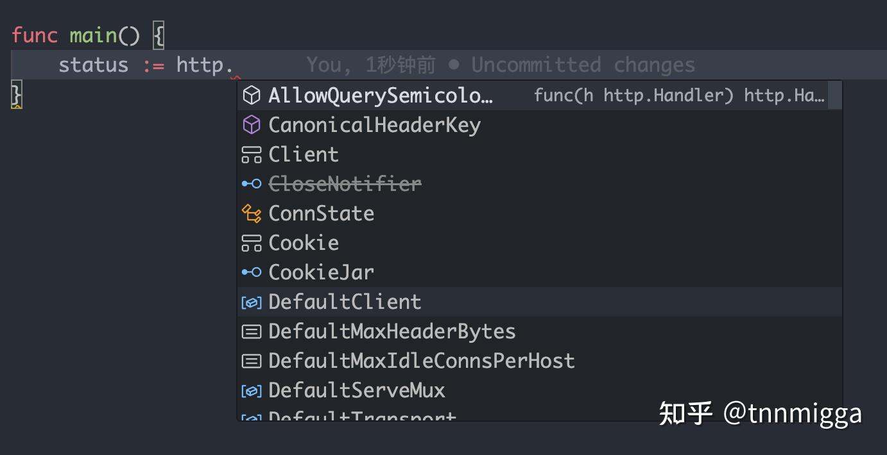The image size is (887, 455).
Task: Click the variable icon beside DefaultClient
Action: pyautogui.click(x=252, y=301)
